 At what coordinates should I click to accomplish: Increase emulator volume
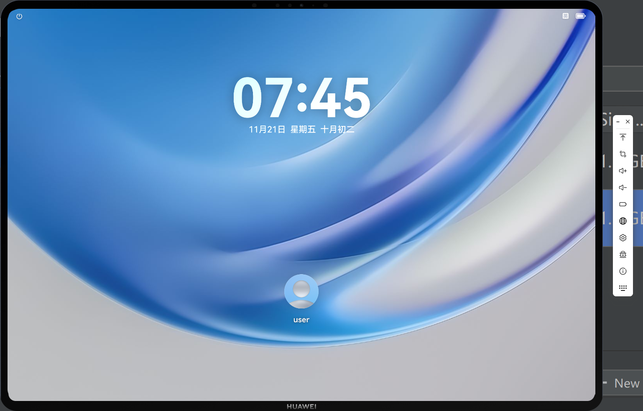tap(623, 171)
